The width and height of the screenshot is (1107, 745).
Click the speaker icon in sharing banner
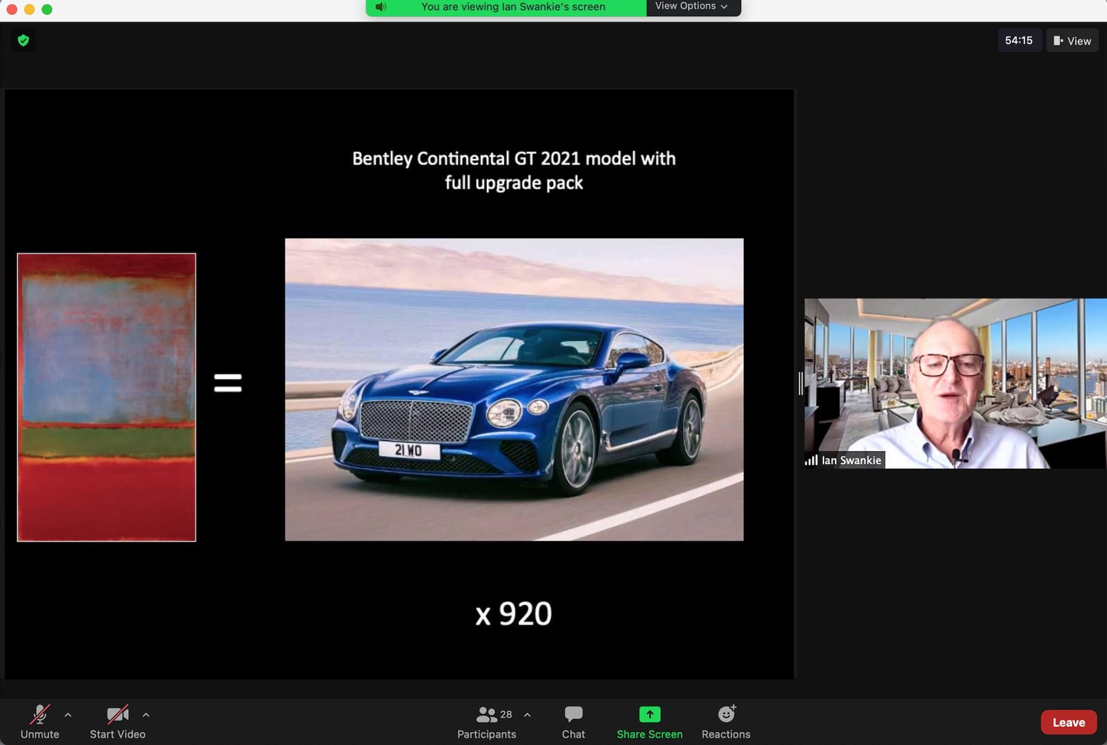pyautogui.click(x=381, y=7)
